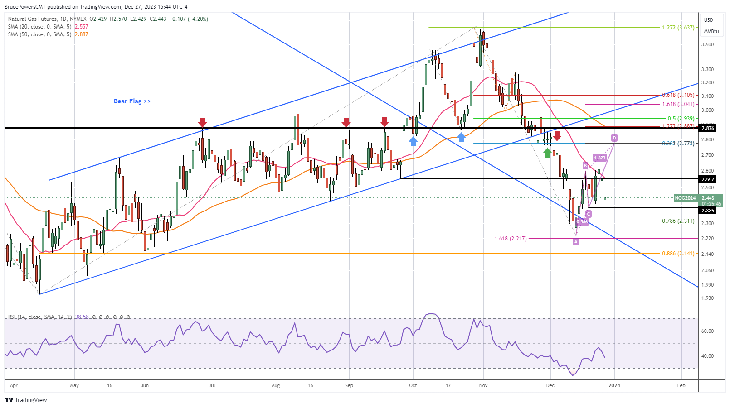Click the Nov label on time axis
The height and width of the screenshot is (408, 730).
pos(483,386)
